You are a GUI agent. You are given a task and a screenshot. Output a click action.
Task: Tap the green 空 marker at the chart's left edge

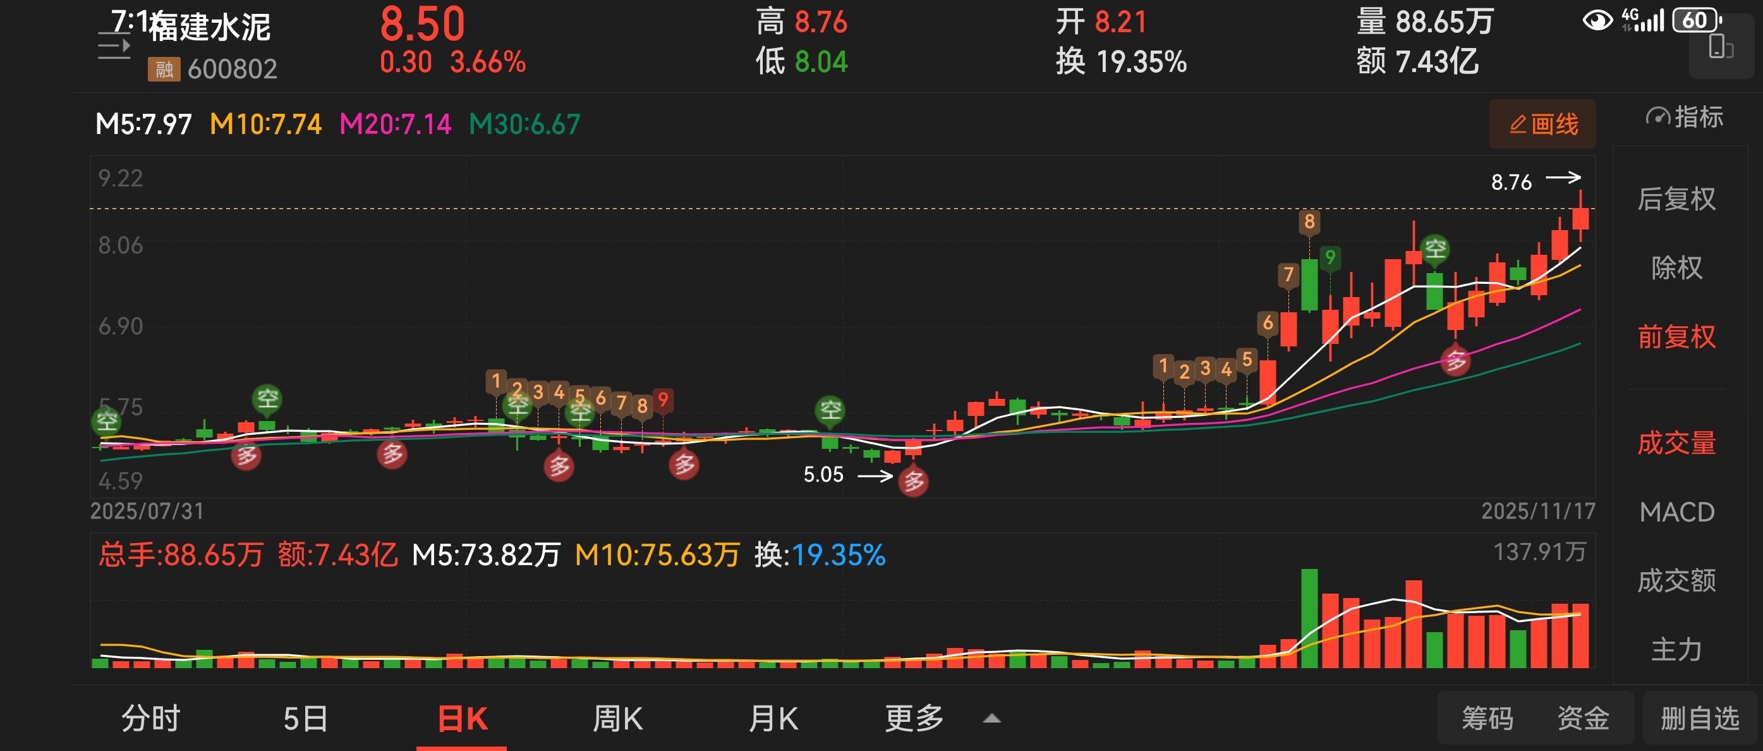pyautogui.click(x=107, y=420)
